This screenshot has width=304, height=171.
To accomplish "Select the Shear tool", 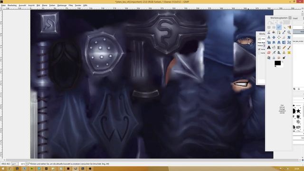I will click(x=274, y=42).
